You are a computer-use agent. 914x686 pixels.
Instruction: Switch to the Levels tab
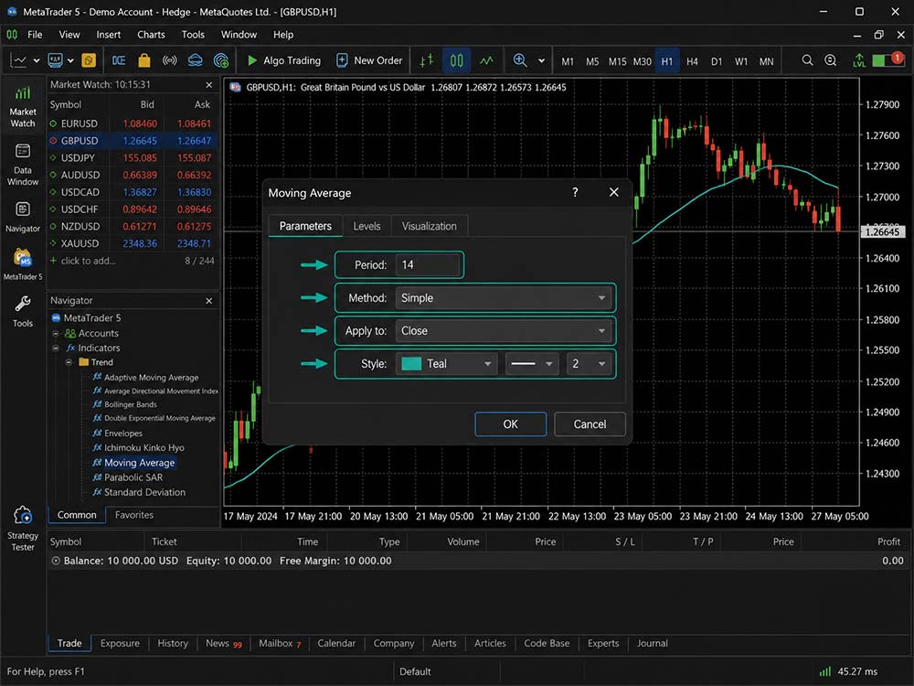367,226
